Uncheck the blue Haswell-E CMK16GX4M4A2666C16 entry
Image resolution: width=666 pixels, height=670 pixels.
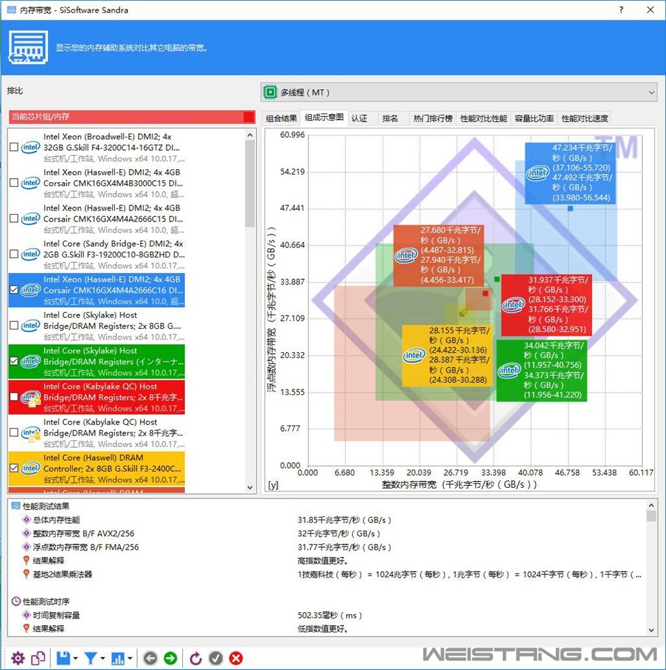click(14, 289)
